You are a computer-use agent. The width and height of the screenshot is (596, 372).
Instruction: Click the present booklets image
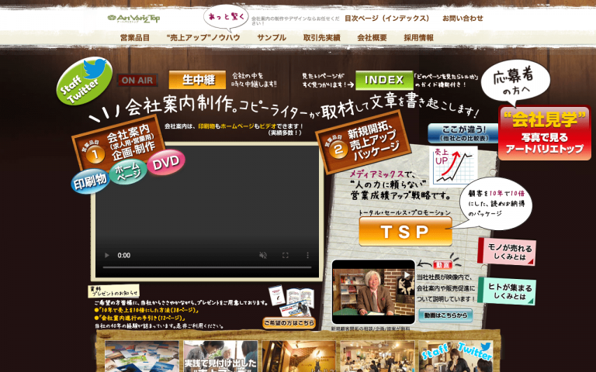click(292, 301)
